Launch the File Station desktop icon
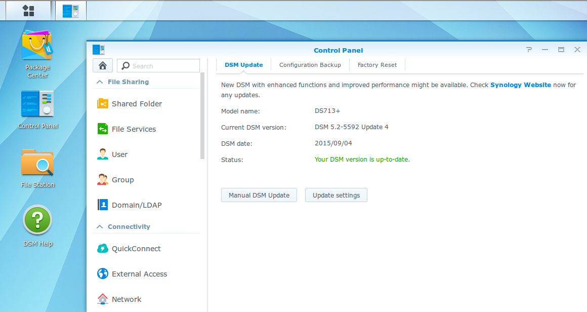Screen dimensions: 587x312 pyautogui.click(x=37, y=169)
